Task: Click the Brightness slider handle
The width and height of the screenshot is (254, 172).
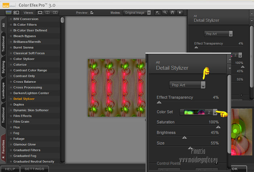Action: (x=184, y=138)
